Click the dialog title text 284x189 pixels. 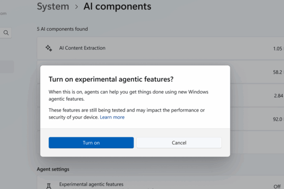click(111, 79)
